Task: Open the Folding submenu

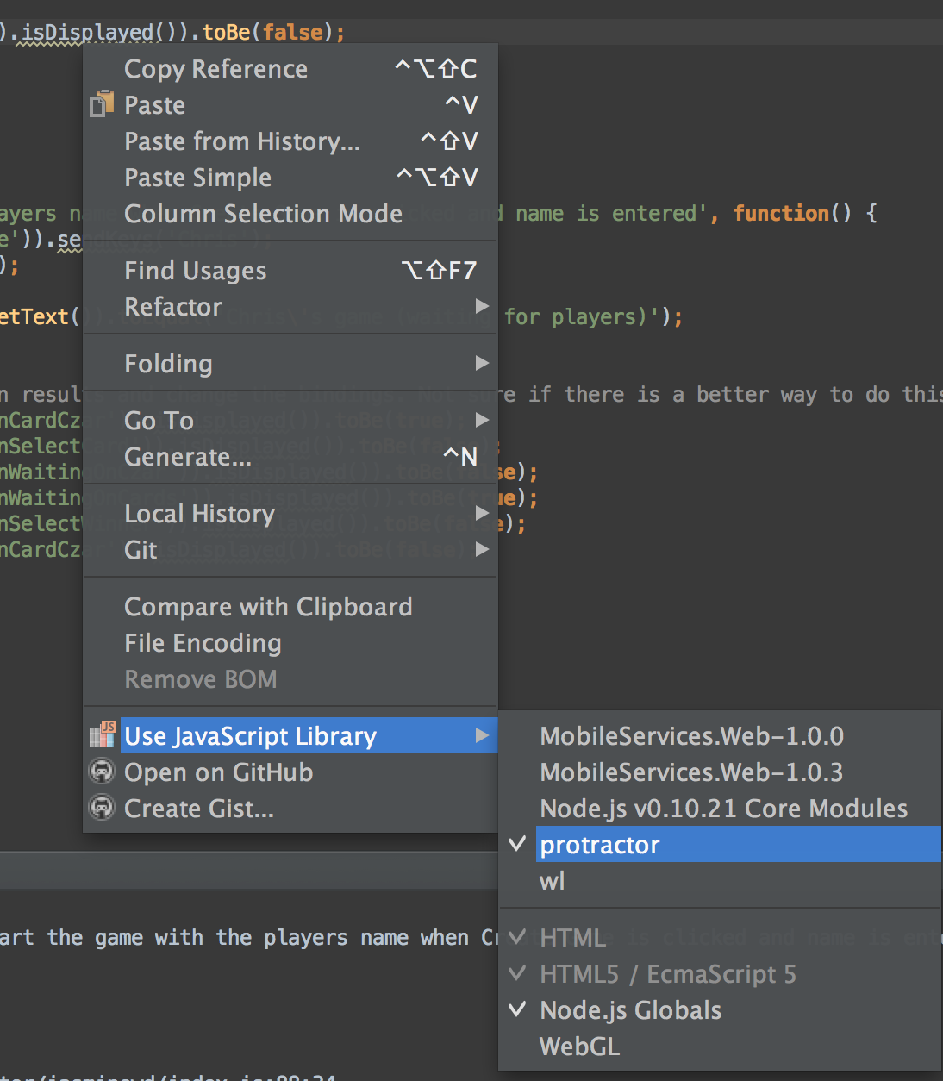Action: click(481, 363)
